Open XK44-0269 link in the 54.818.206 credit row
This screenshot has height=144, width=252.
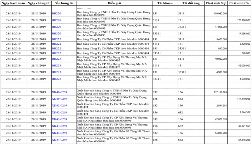(59, 140)
